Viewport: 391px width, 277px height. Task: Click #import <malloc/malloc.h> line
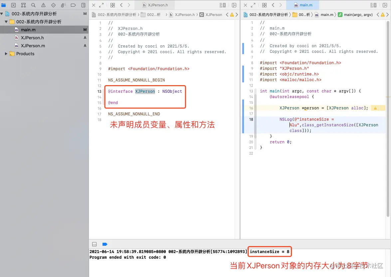pyautogui.click(x=291, y=80)
